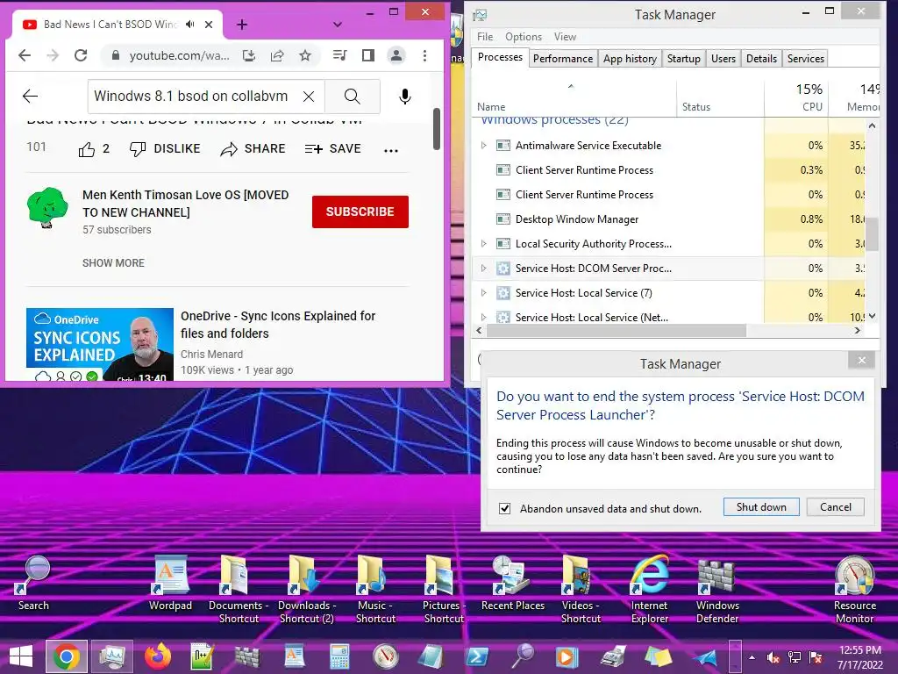Image resolution: width=898 pixels, height=674 pixels.
Task: Click the Chrome back navigation arrow
Action: (x=25, y=55)
